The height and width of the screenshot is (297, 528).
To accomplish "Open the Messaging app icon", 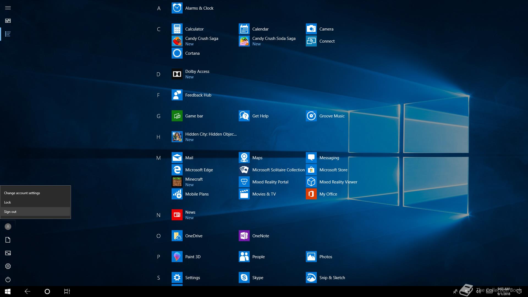I will pos(311,158).
